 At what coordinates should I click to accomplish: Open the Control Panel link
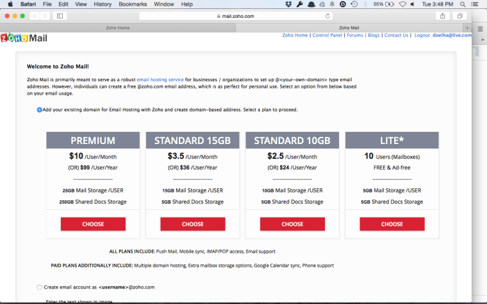point(327,35)
